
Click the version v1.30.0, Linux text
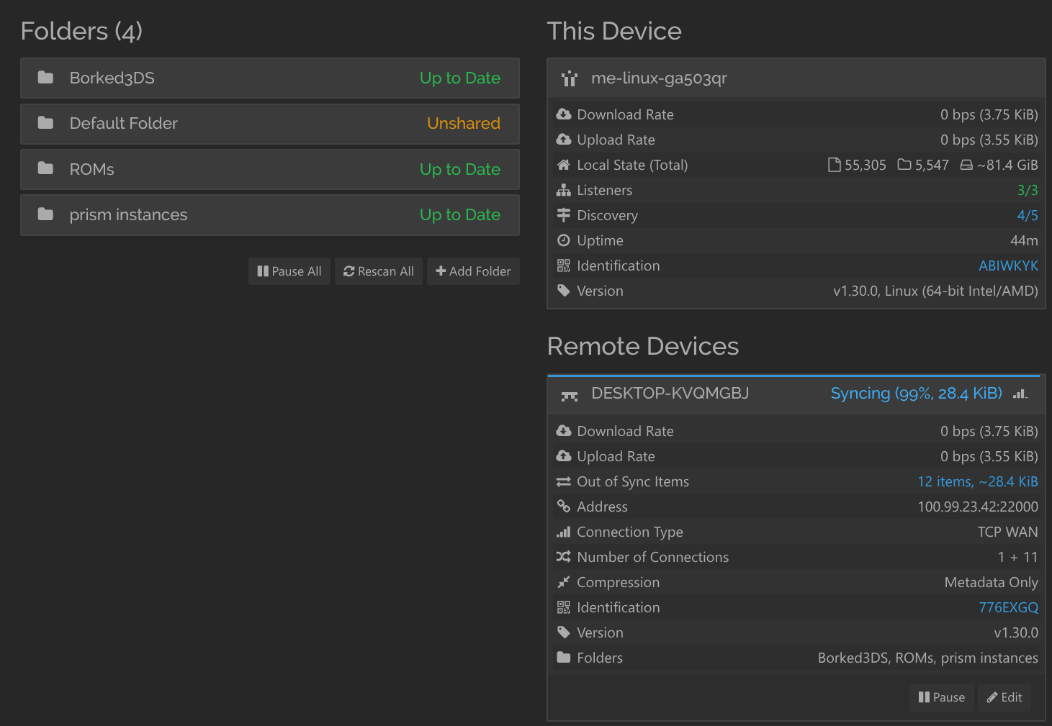[x=935, y=291]
